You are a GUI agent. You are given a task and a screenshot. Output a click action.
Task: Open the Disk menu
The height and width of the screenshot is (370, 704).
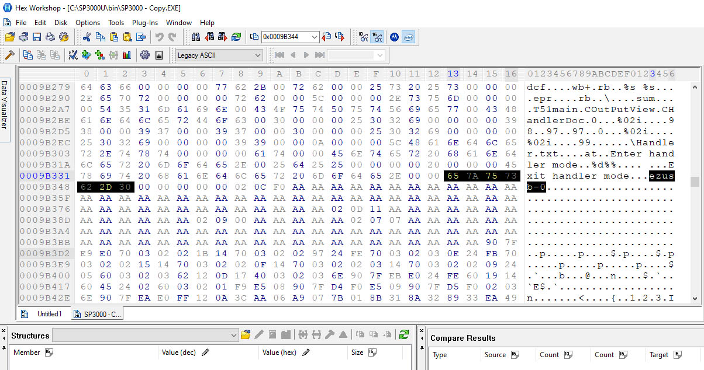point(61,22)
